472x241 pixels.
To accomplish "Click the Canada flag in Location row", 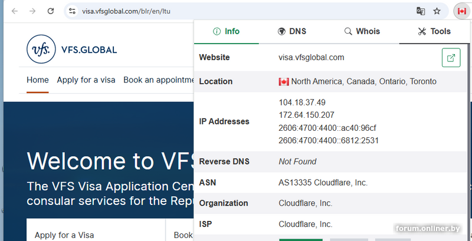I will coord(284,82).
